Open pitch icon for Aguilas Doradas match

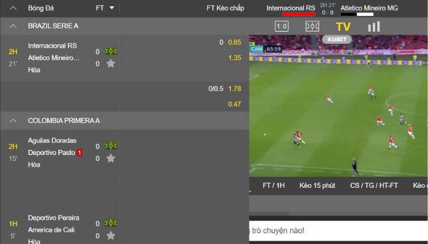(x=111, y=146)
